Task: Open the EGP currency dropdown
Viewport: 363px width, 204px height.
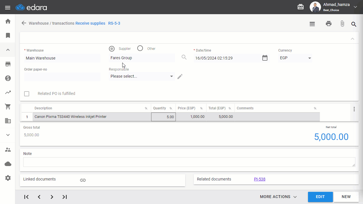Action: pos(295,58)
